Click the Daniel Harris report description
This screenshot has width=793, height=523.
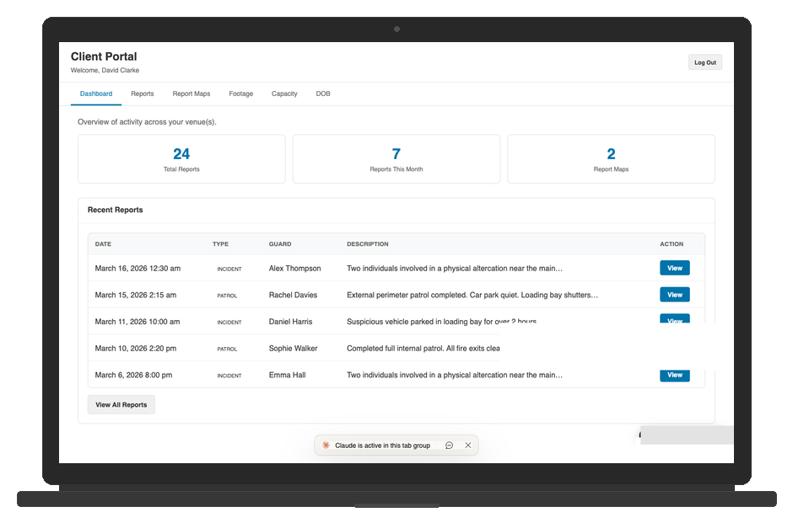coord(440,322)
